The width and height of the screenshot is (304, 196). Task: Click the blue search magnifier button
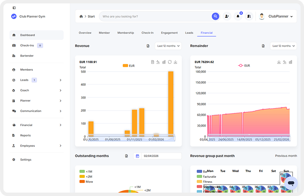(x=216, y=17)
